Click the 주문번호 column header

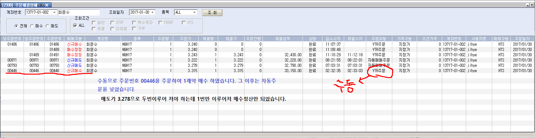[x=54, y=39]
